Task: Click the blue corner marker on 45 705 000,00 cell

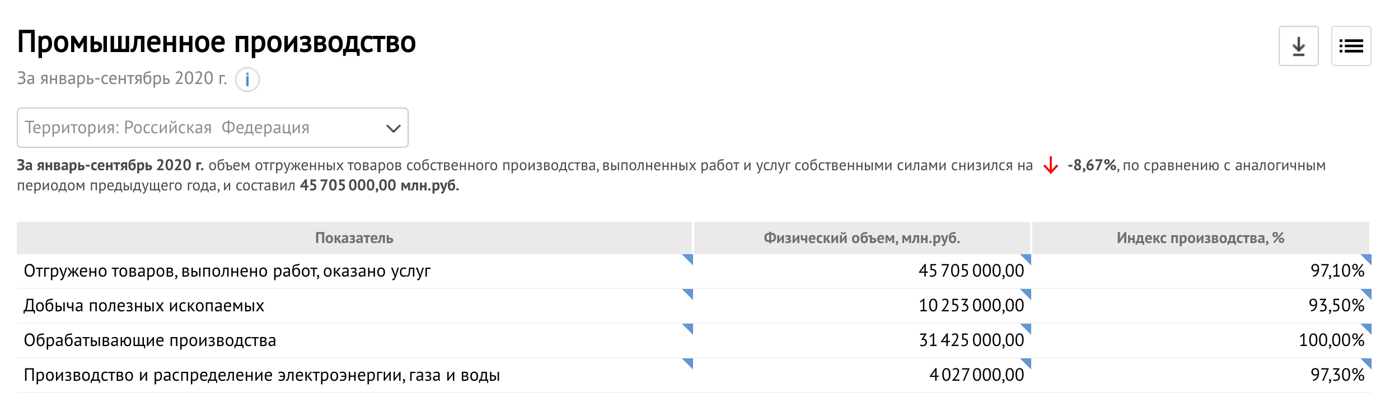Action: (1026, 259)
